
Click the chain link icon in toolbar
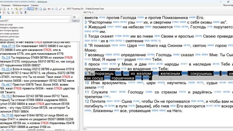click(x=60, y=9)
